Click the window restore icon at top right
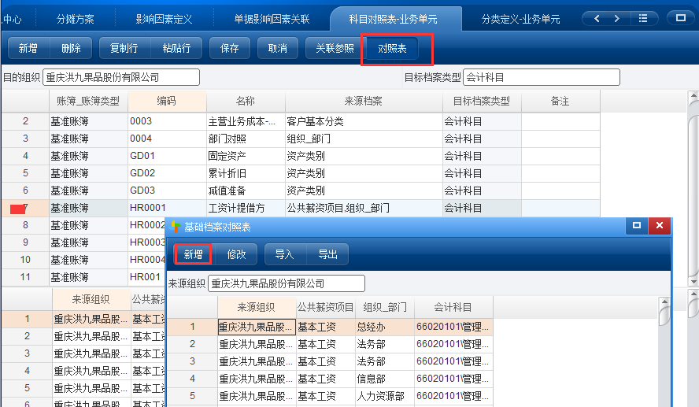 [680, 18]
